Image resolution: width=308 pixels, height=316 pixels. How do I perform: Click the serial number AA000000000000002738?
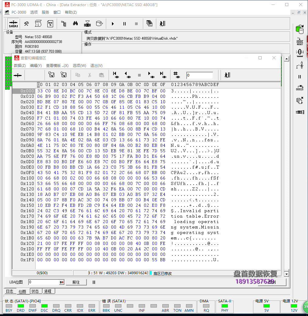pyautogui.click(x=43, y=42)
